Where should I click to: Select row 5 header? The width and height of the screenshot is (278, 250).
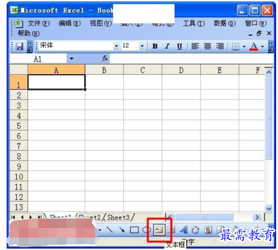coord(19,125)
